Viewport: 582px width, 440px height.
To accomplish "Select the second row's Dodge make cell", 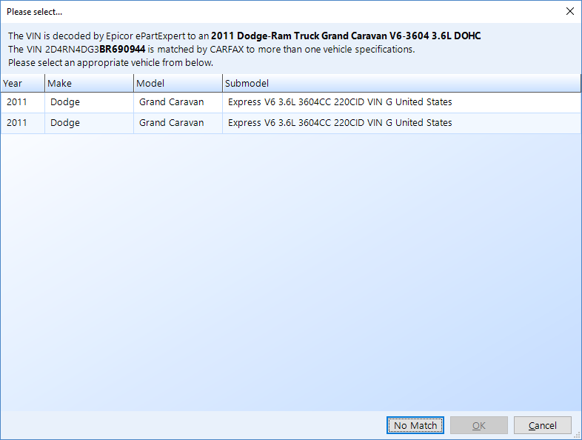I will pyautogui.click(x=89, y=123).
